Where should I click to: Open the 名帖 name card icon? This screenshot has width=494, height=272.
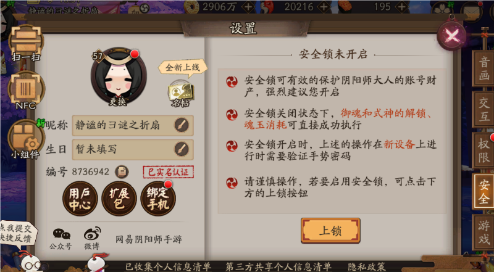click(180, 94)
